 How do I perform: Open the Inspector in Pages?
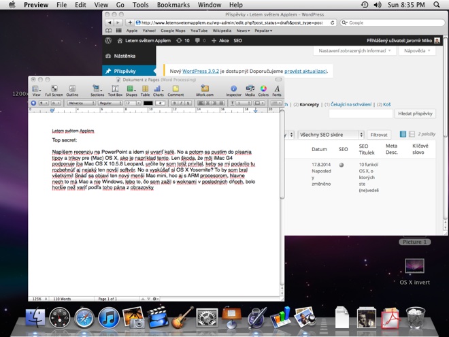click(x=233, y=91)
